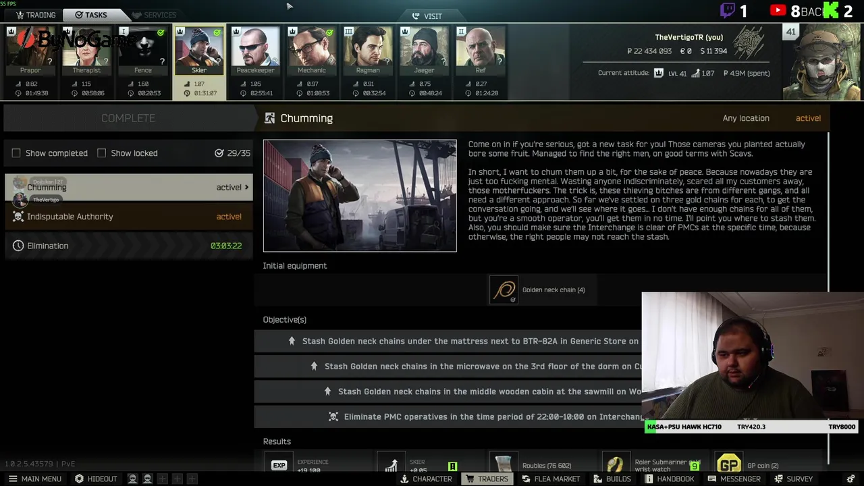The height and width of the screenshot is (486, 864).
Task: Click the 29/35 tasks counter
Action: pyautogui.click(x=232, y=153)
